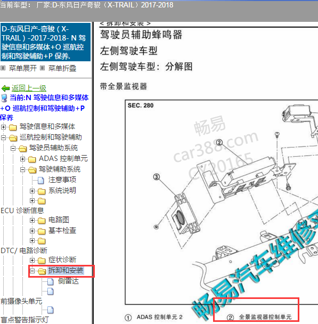The width and height of the screenshot is (318, 324).
Task: Click the 菜单展开 button
Action: pyautogui.click(x=23, y=68)
